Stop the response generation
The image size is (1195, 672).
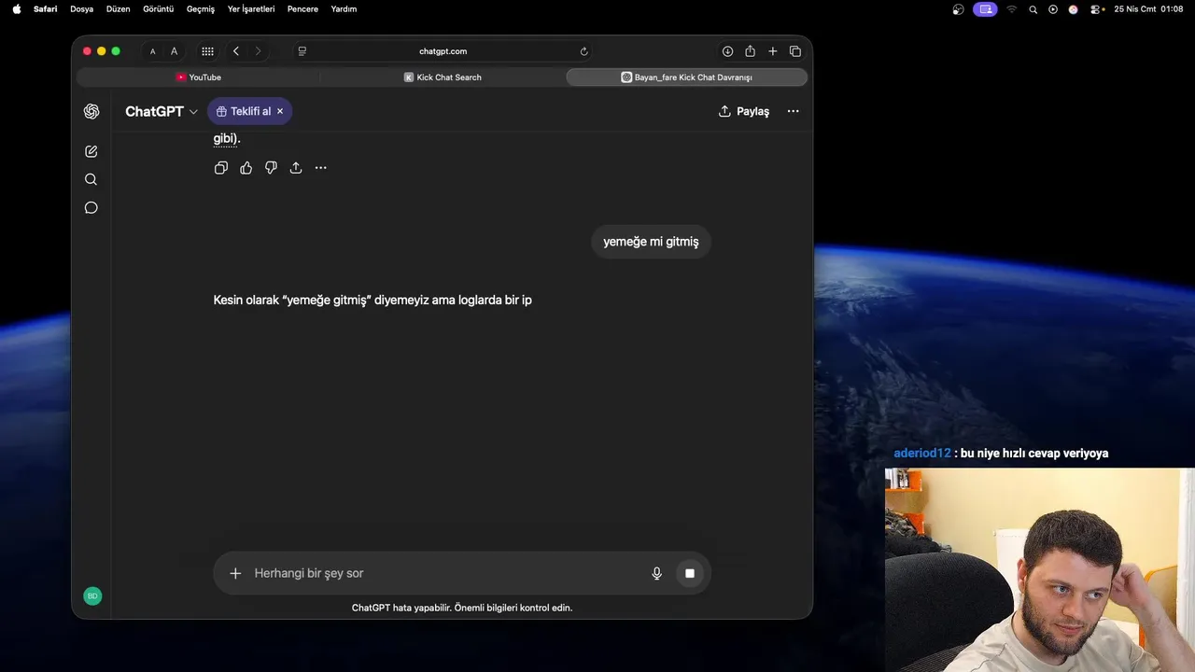690,573
